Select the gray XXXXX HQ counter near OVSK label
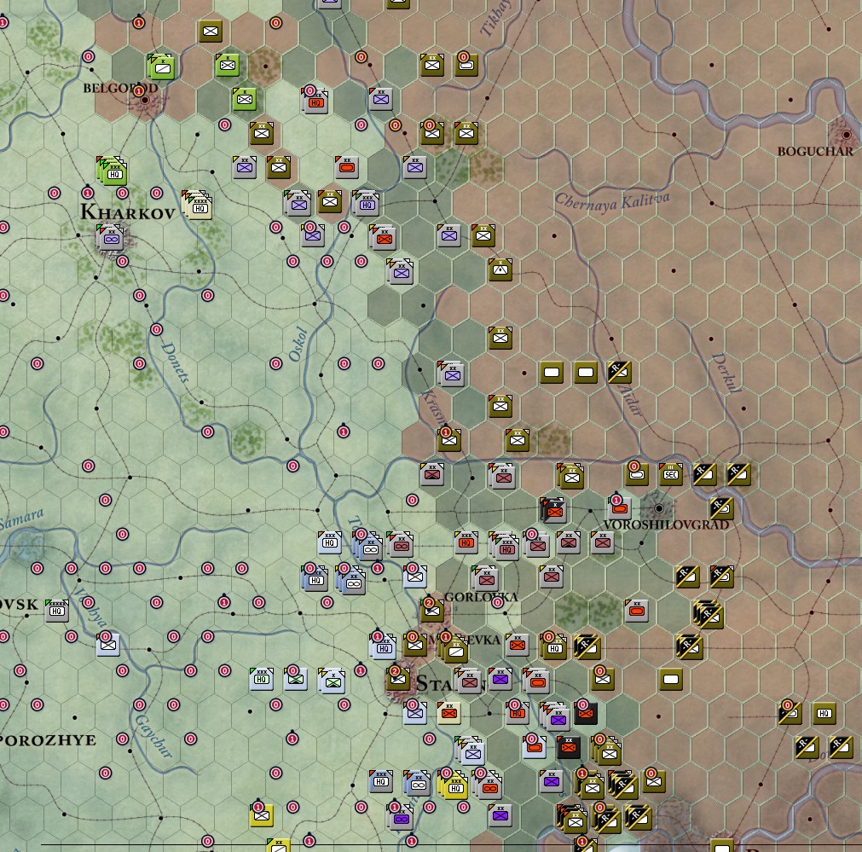 (x=56, y=610)
